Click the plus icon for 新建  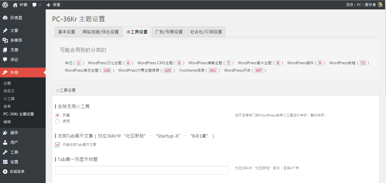(x=48, y=5)
